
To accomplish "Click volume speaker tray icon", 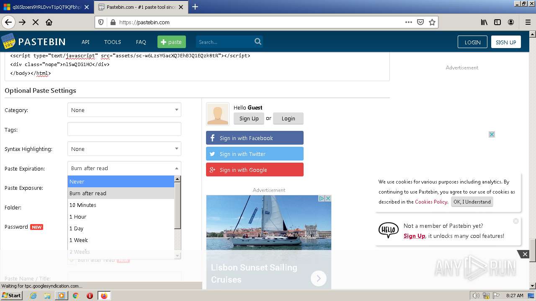I will (476, 296).
